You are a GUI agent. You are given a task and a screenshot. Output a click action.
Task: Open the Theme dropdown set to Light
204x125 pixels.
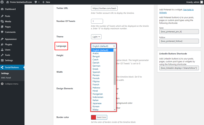(96, 37)
